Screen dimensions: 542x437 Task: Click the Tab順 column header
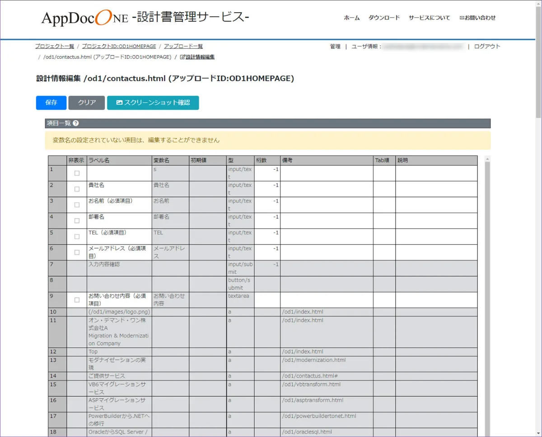pyautogui.click(x=384, y=161)
